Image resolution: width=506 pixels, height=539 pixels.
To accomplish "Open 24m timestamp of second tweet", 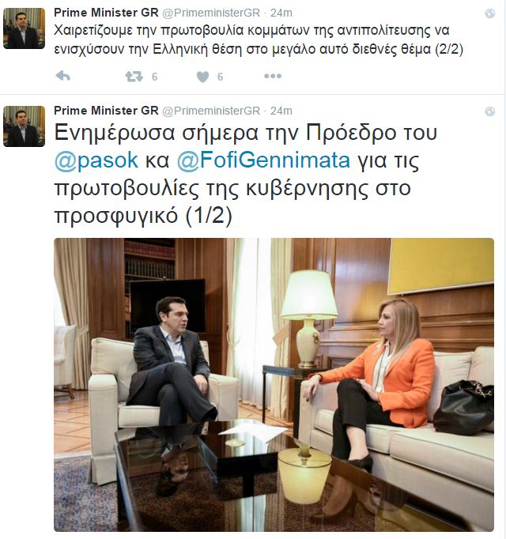I will (x=281, y=111).
